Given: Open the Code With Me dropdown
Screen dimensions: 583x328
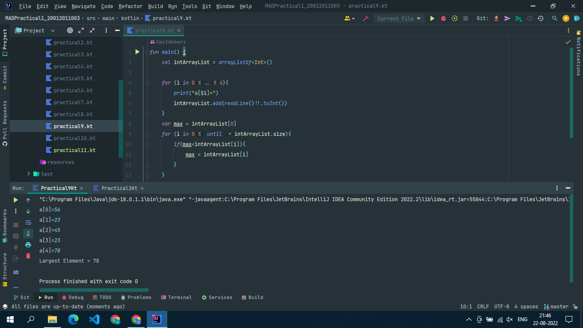Looking at the screenshot, I should coord(350,18).
